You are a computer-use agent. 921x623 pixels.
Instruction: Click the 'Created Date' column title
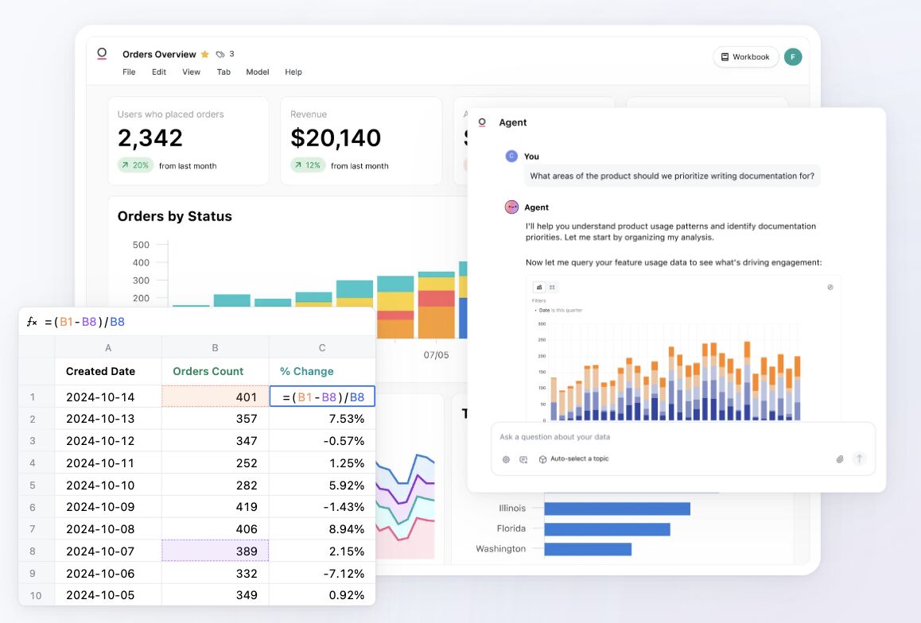(100, 371)
